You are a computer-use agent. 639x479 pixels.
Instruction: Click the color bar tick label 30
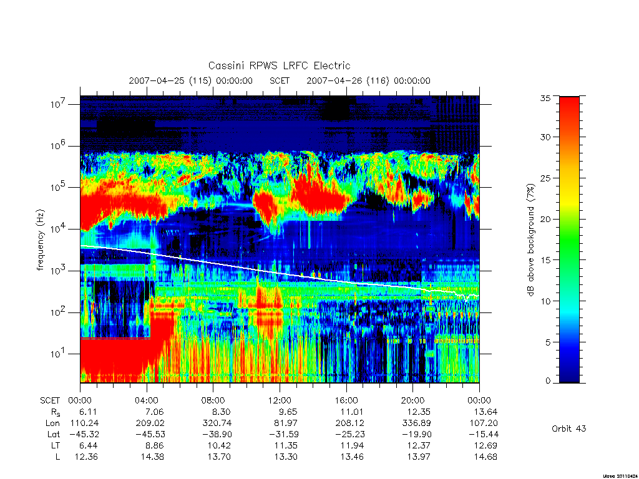[x=545, y=137]
